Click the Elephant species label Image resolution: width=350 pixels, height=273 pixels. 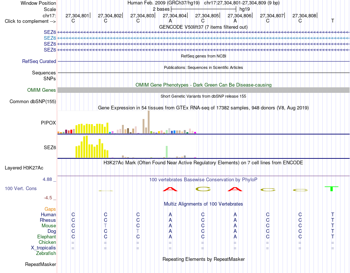click(46, 237)
